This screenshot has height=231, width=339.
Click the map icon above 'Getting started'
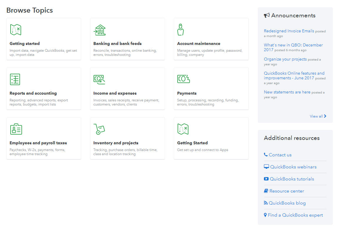16,30
